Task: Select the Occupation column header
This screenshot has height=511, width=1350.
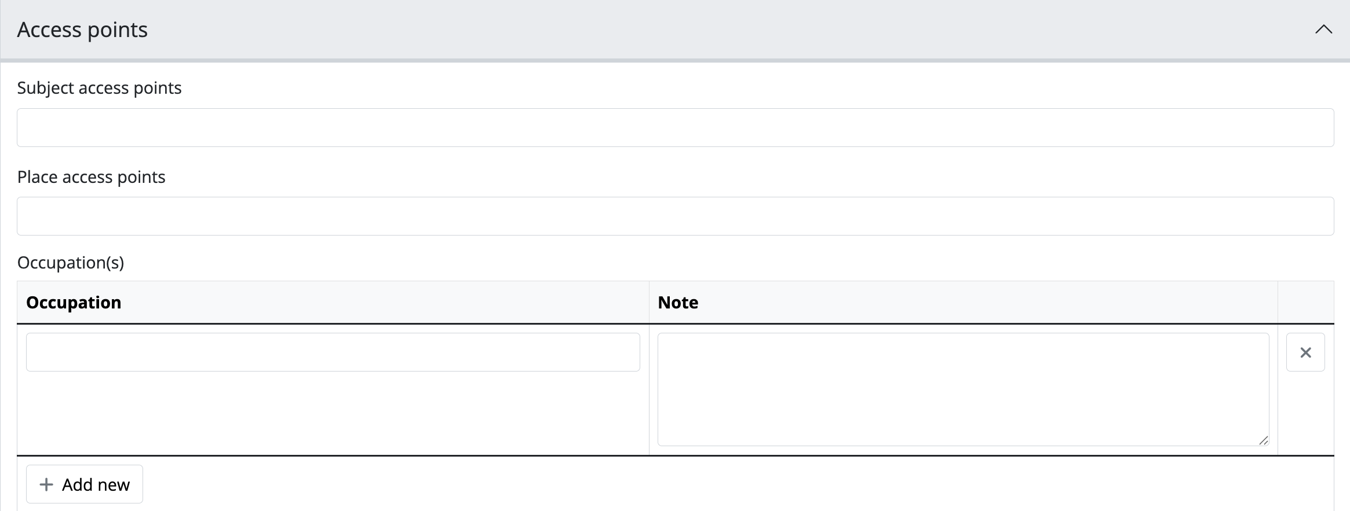Action: point(74,303)
